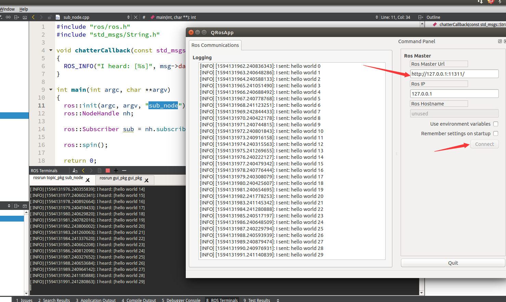Add a new ROS terminal with plus icon

116,171
